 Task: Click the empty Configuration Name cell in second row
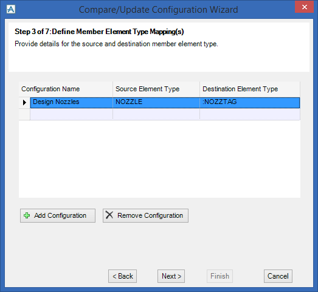point(71,114)
